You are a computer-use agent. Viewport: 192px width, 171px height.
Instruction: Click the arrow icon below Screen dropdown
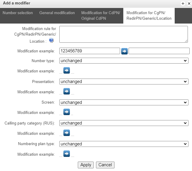(67, 112)
